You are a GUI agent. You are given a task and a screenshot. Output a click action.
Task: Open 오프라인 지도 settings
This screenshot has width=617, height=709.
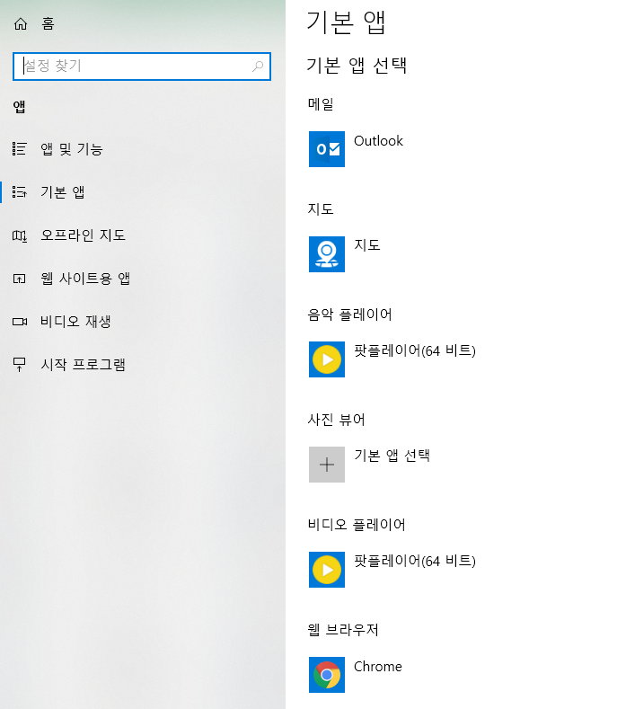tap(83, 235)
